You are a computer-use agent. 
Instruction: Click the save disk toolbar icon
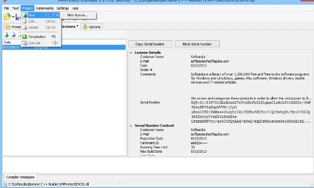tap(18, 17)
